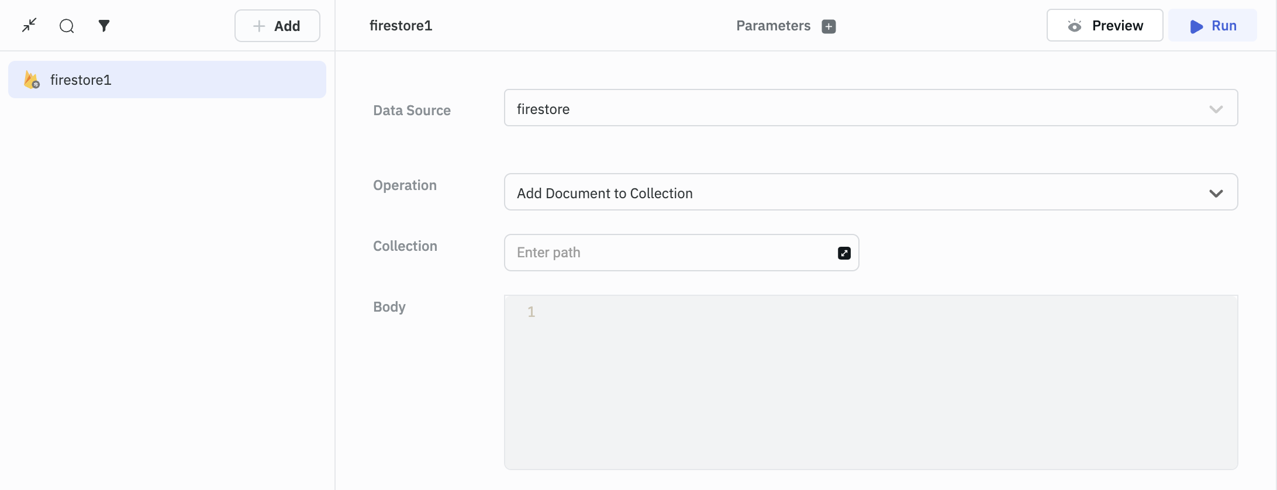Click the blue play triangle icon
This screenshot has height=490, width=1277.
(x=1196, y=26)
